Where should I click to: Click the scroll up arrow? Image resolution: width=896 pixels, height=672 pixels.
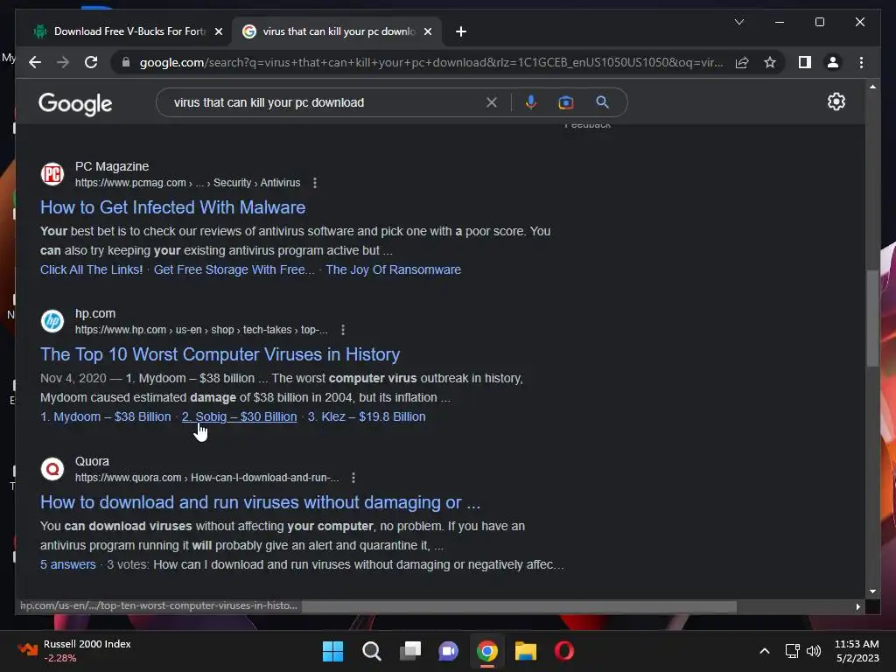pyautogui.click(x=872, y=87)
